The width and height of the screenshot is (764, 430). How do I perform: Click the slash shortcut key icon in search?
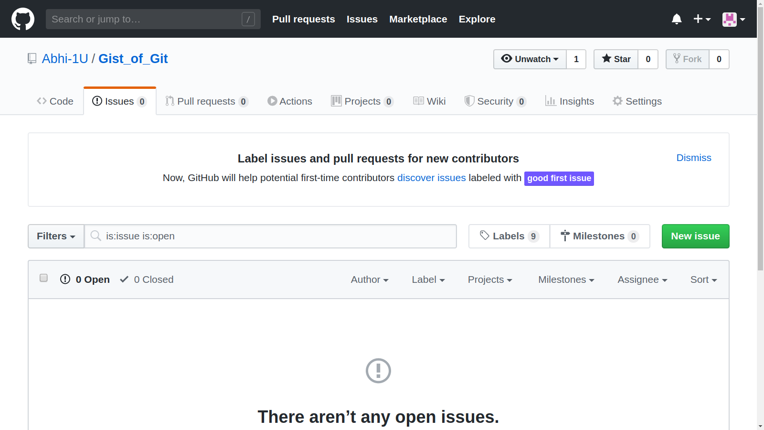coord(248,19)
